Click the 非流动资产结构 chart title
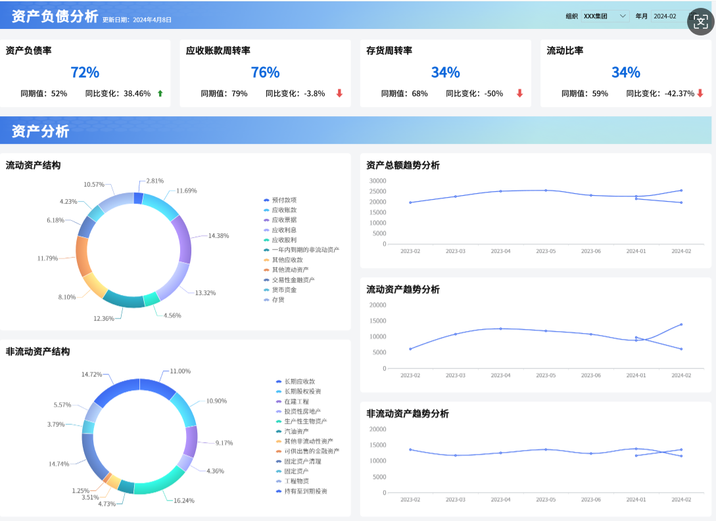Viewport: 716px width, 521px height. [x=37, y=351]
